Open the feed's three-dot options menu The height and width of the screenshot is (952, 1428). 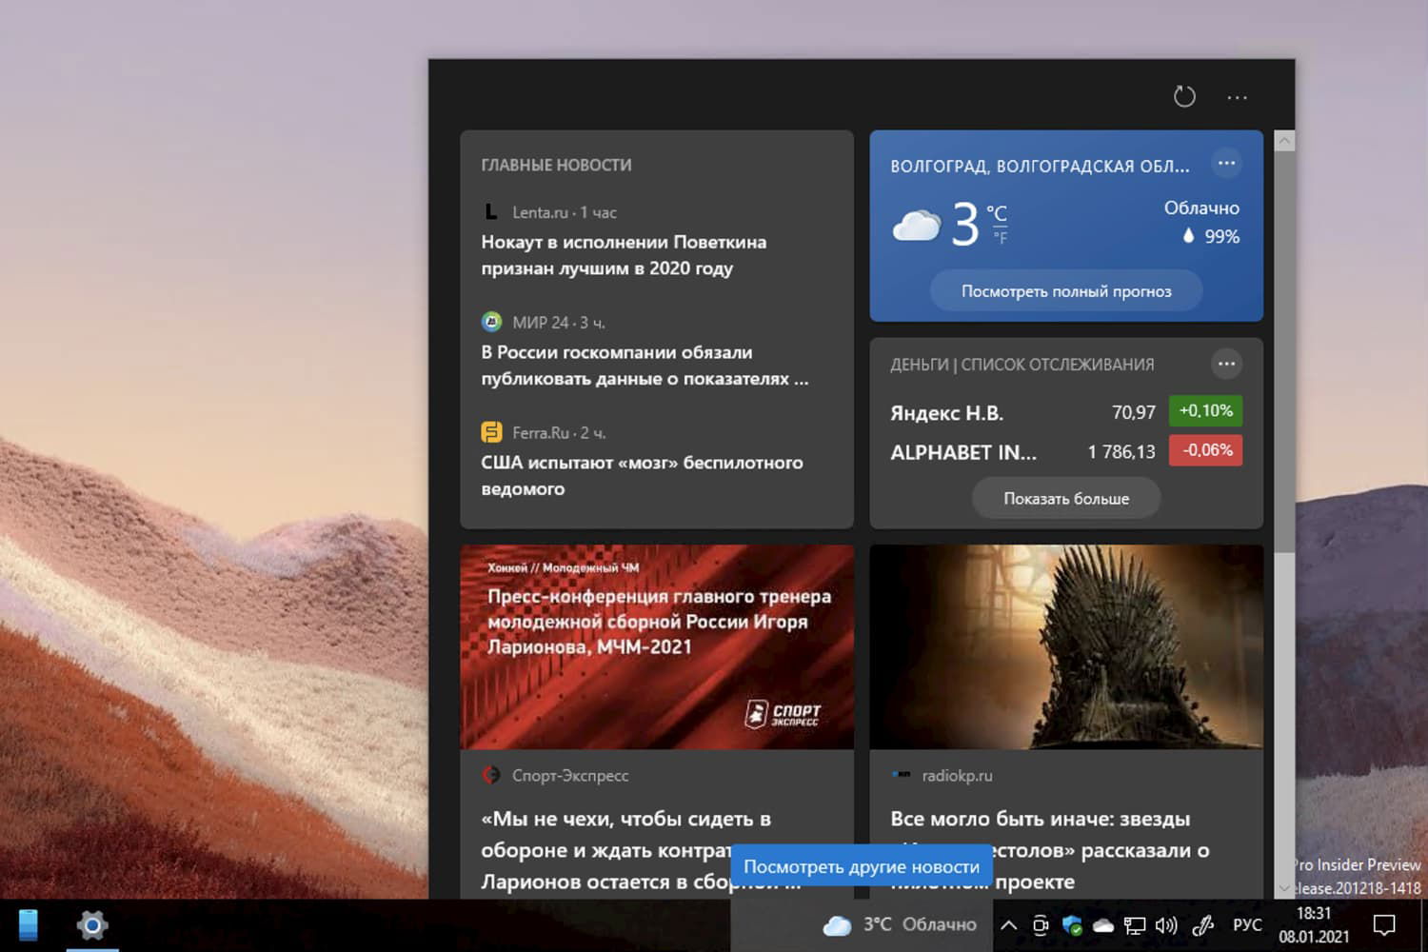tap(1237, 97)
